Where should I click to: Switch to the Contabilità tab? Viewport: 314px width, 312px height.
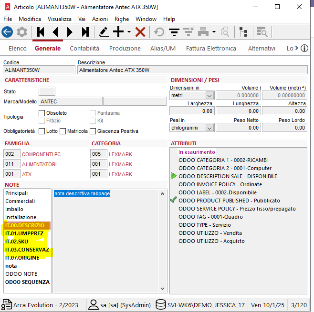click(84, 48)
